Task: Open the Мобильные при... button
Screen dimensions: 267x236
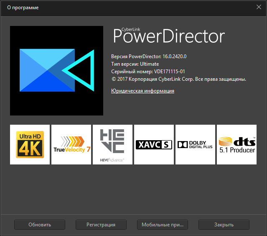Action: (162, 225)
